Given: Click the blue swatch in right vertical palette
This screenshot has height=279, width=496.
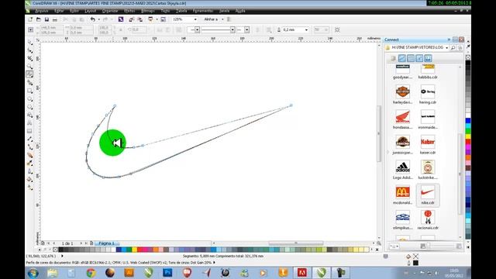Looking at the screenshot, I should (x=468, y=121).
